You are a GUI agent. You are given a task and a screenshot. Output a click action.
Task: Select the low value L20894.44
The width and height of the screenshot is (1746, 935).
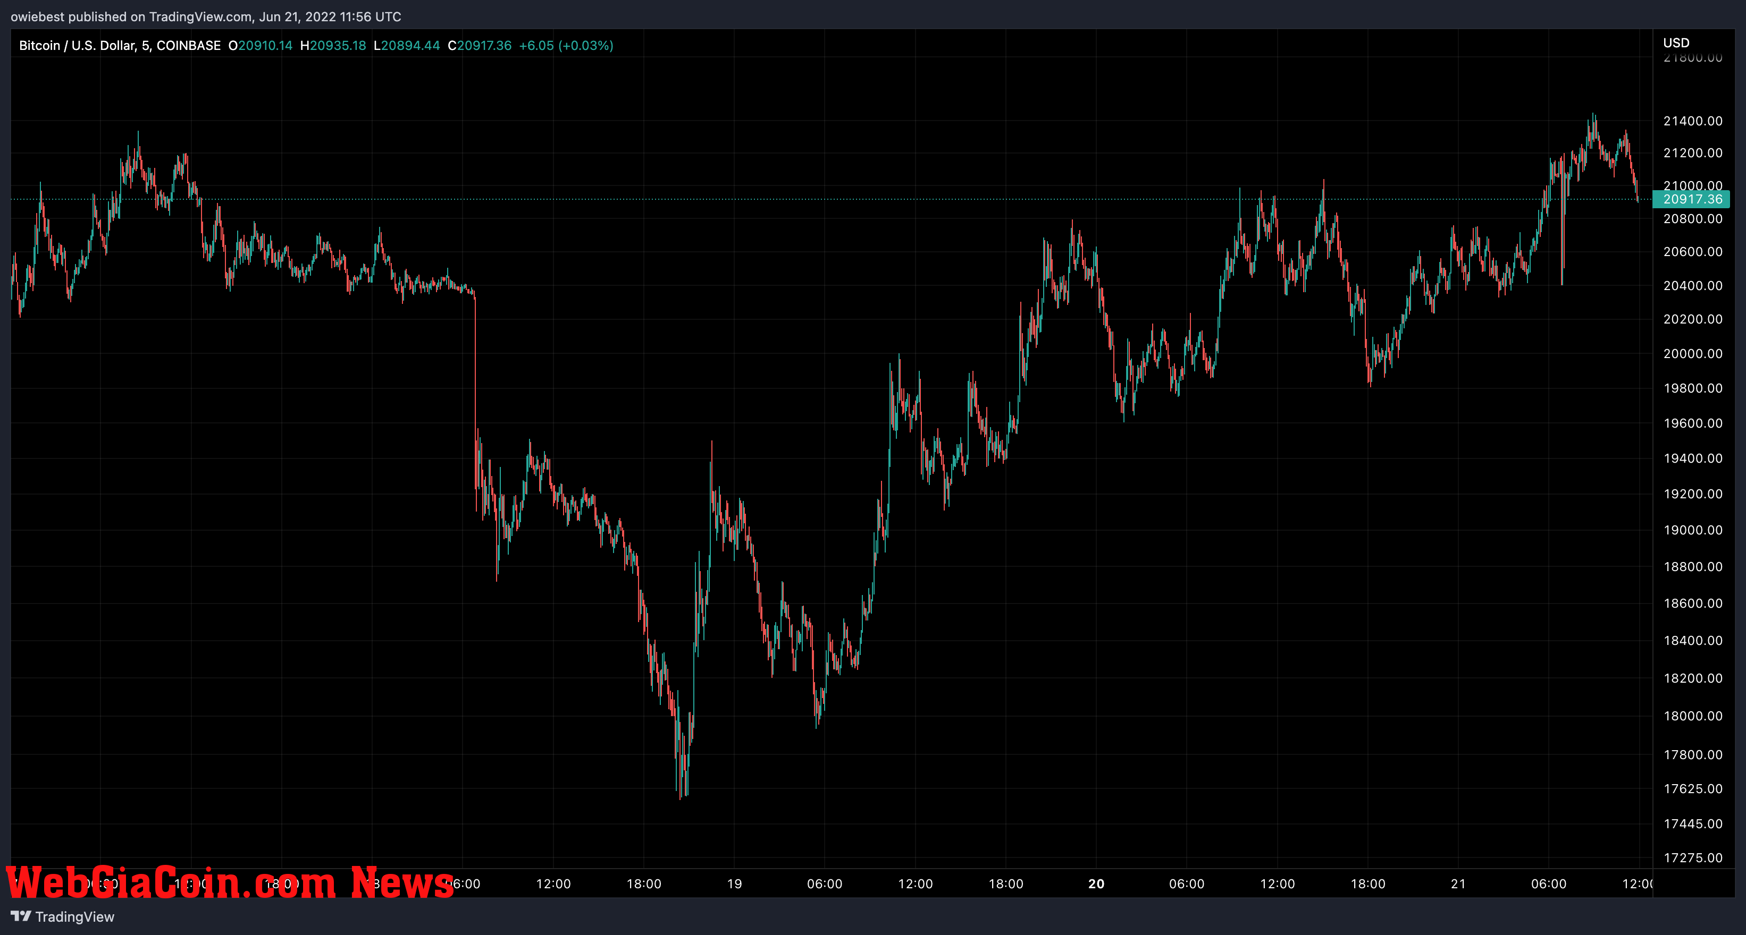pos(407,45)
